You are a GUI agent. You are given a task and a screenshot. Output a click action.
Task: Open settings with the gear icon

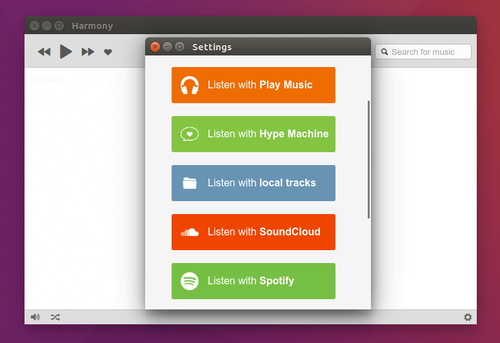468,317
